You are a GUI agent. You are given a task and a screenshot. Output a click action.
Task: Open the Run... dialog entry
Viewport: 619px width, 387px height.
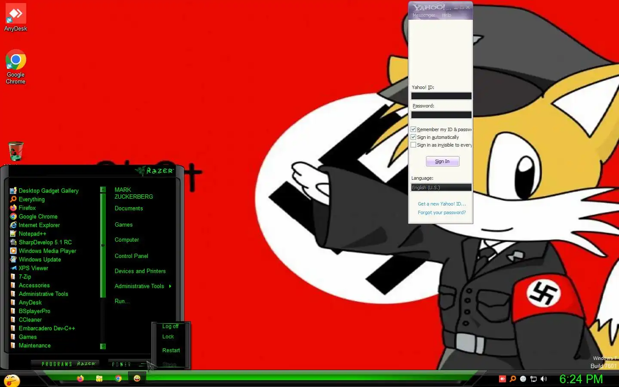click(122, 301)
